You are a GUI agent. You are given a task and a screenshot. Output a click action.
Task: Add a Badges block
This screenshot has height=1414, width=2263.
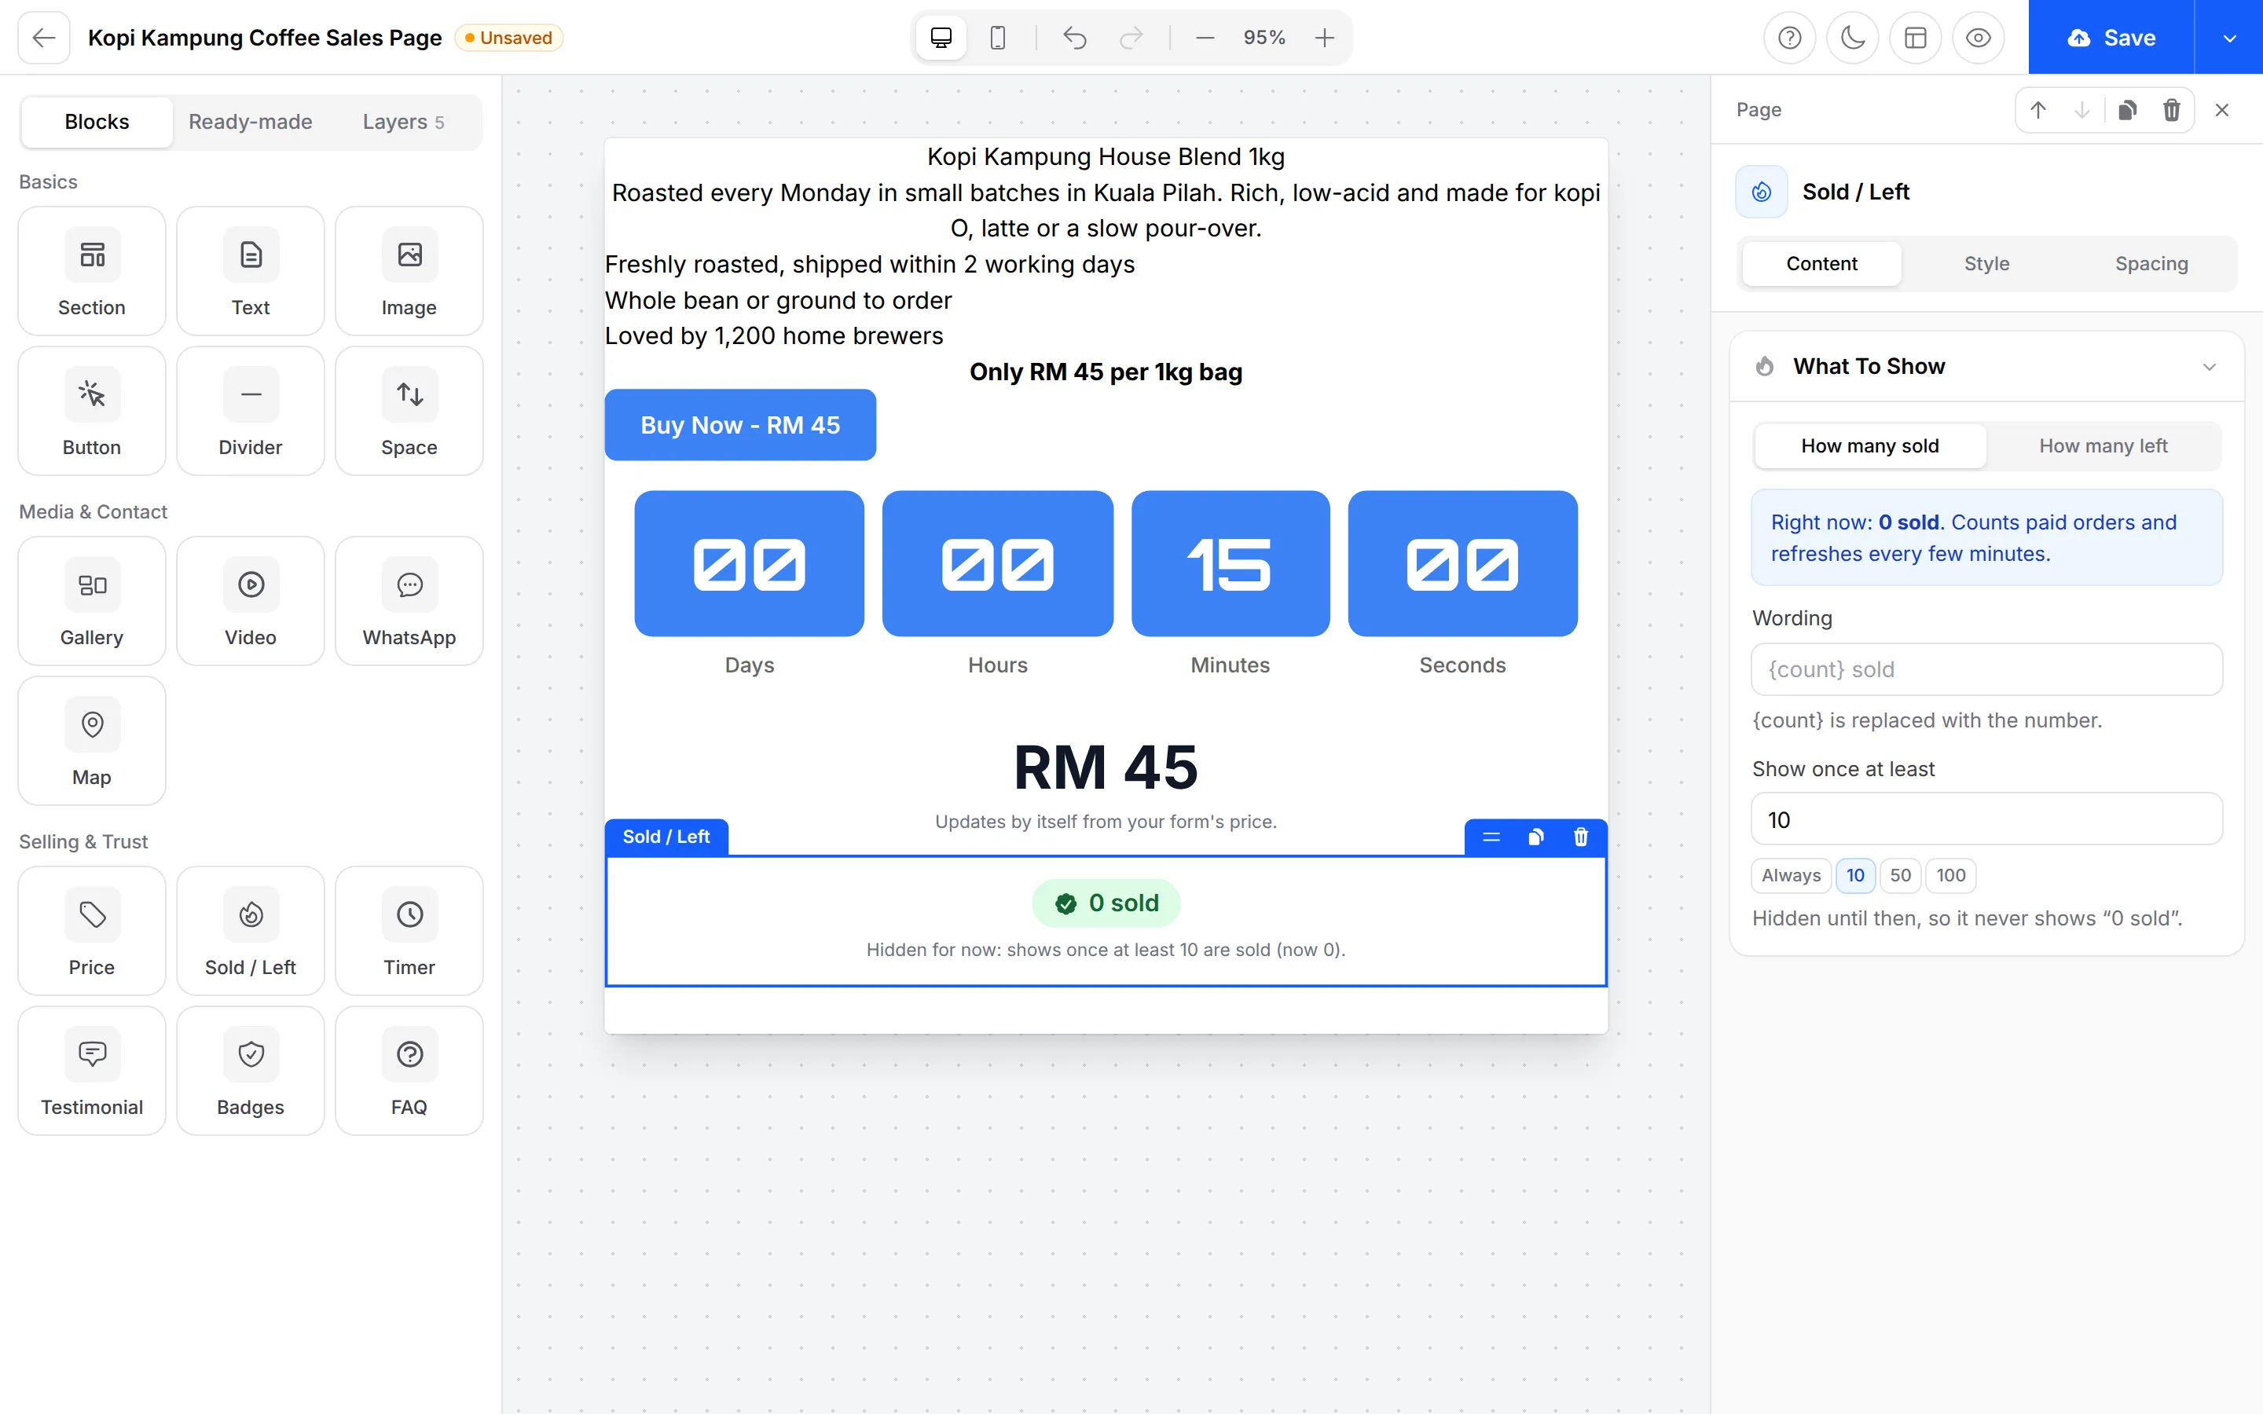click(251, 1071)
